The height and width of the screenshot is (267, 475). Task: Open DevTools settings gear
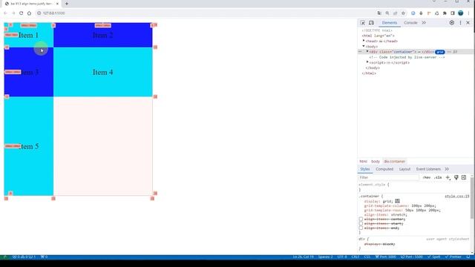(x=452, y=23)
